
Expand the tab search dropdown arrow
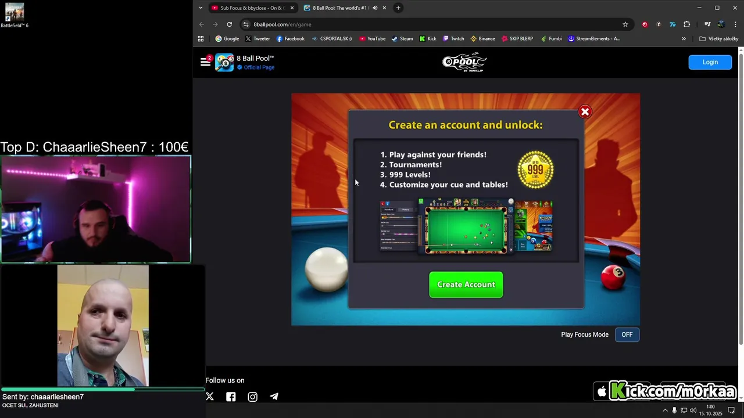201,8
